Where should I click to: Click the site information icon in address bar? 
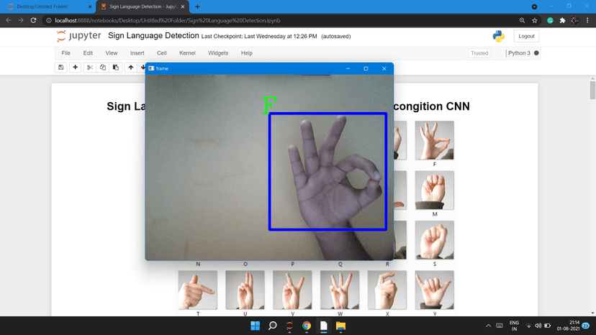coord(49,21)
